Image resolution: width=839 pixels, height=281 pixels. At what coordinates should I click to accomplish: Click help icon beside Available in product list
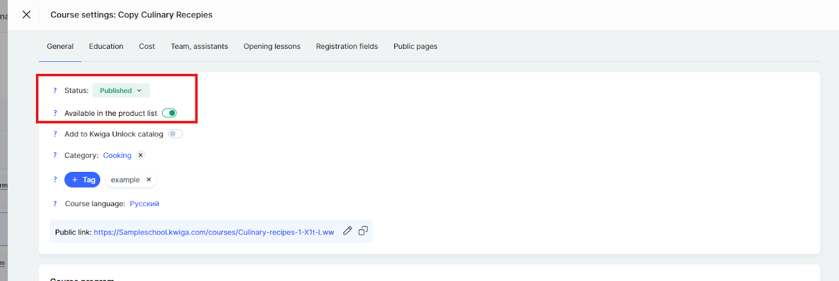55,113
